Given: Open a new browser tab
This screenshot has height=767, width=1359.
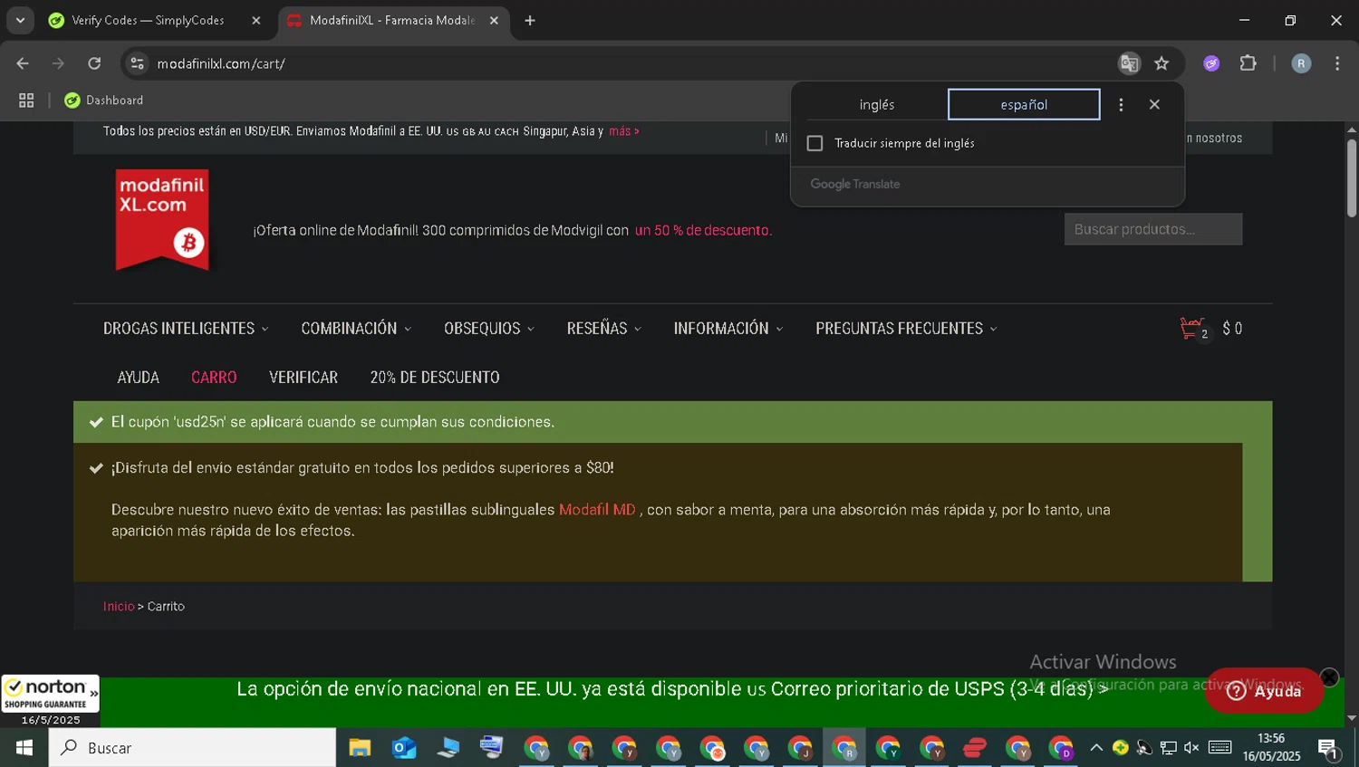Looking at the screenshot, I should (x=530, y=20).
